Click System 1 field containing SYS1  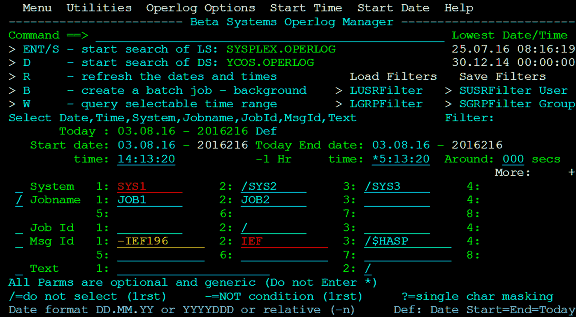pyautogui.click(x=150, y=187)
